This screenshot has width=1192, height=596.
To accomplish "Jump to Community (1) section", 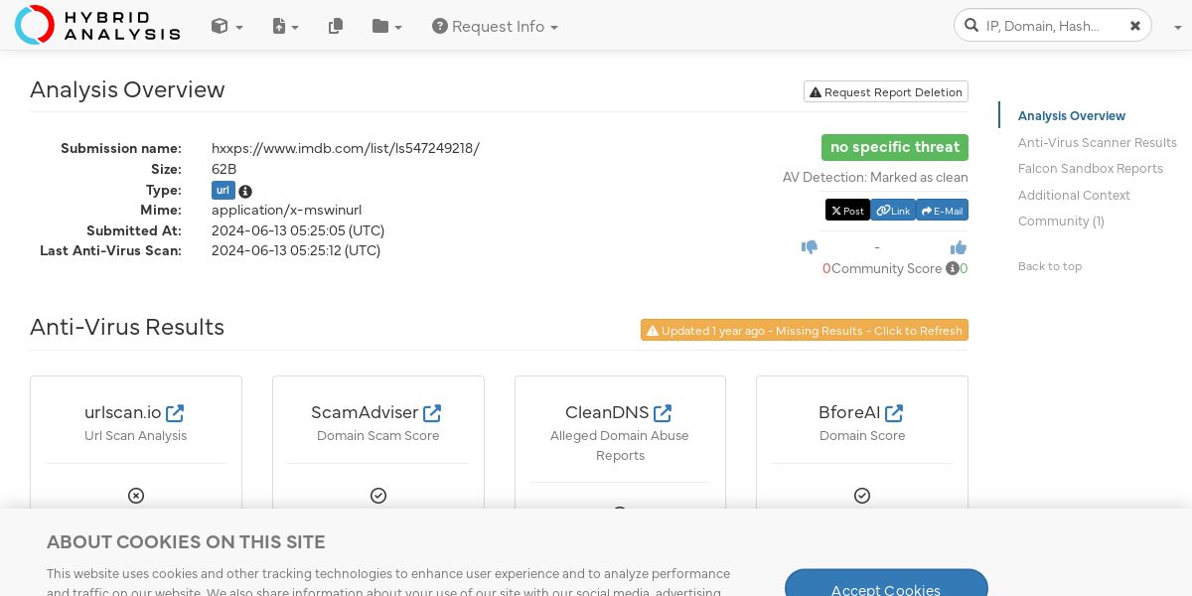I will (1061, 221).
